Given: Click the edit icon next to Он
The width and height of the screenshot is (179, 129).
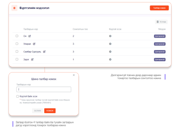Looking at the screenshot, I should click(30, 36).
